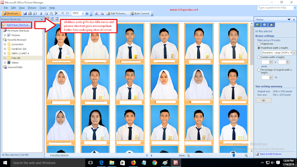This screenshot has height=167, width=297.
Task: Click the Print icon in toolbar
Action: pyautogui.click(x=30, y=13)
